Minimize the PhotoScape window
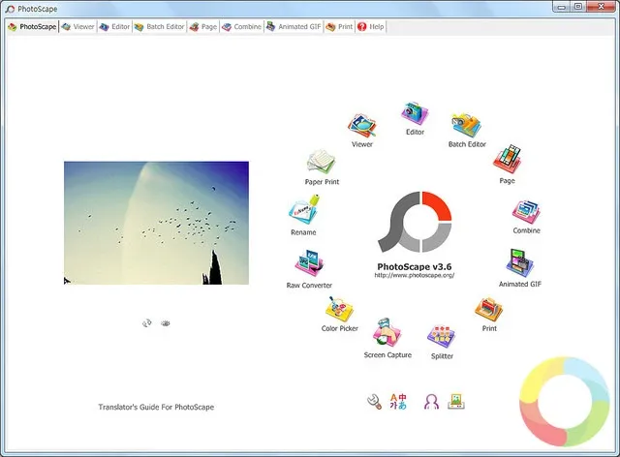The height and width of the screenshot is (457, 620). [x=562, y=7]
